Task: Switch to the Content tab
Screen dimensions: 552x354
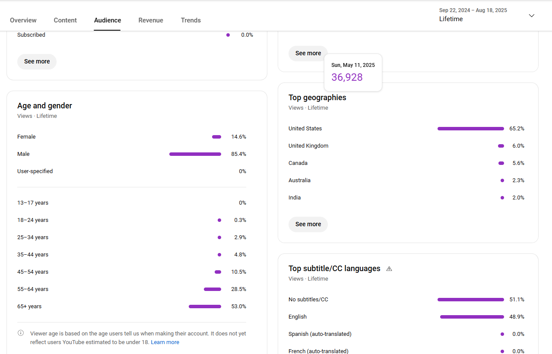Action: tap(65, 20)
